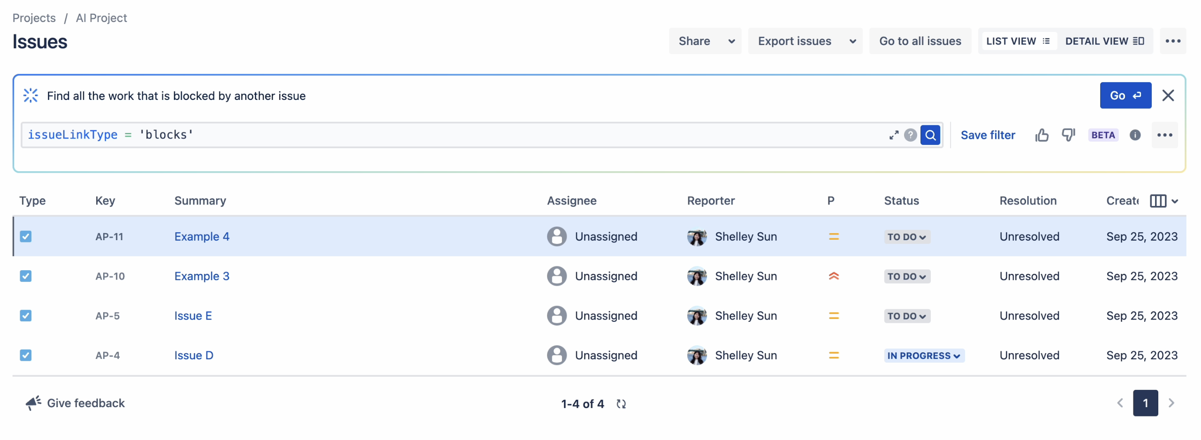Click the magnifying glass to run JQL search
Viewport: 1201px width, 440px height.
tap(931, 135)
